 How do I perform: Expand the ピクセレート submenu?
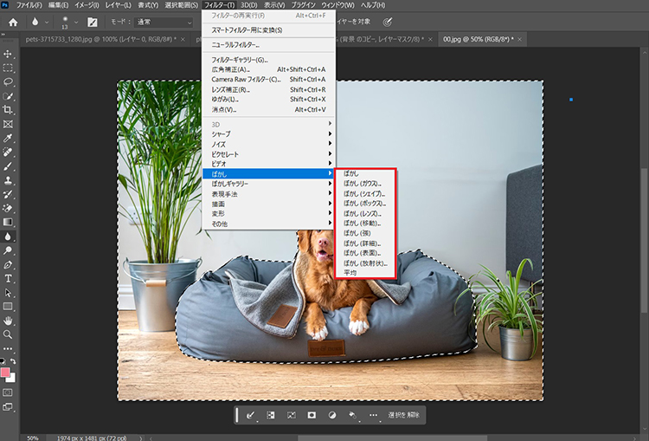click(x=268, y=154)
